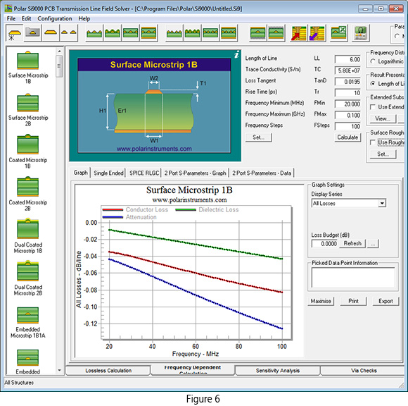Select the uncoated three-trace coplanar toolbar icon
Viewport: 408px width, 406px height.
[94, 33]
